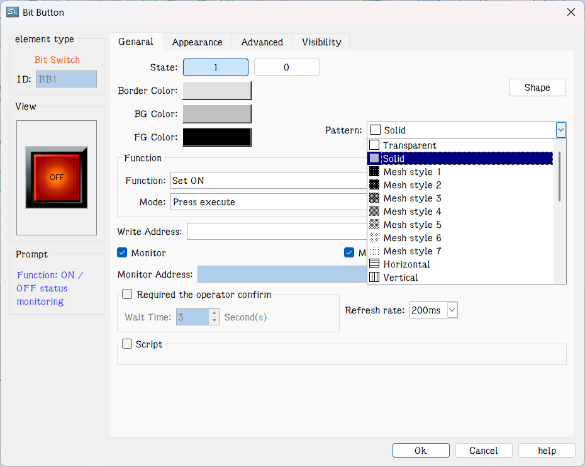This screenshot has height=467, width=585.
Task: Uncheck the Monitor checkbox
Action: pos(123,253)
